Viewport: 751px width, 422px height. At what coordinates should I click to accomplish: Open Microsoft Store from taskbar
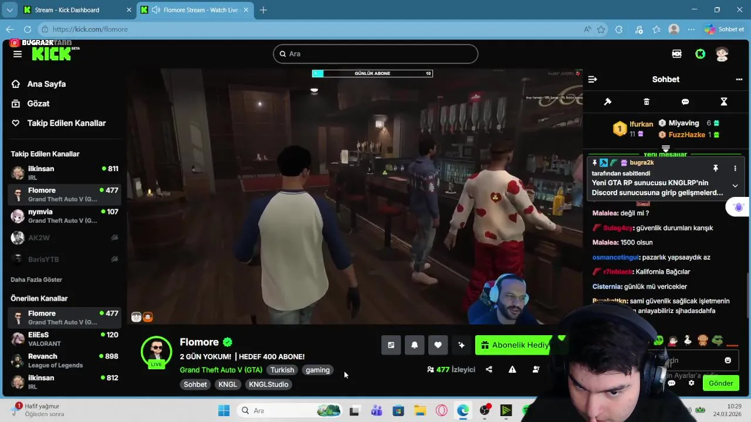pos(398,411)
